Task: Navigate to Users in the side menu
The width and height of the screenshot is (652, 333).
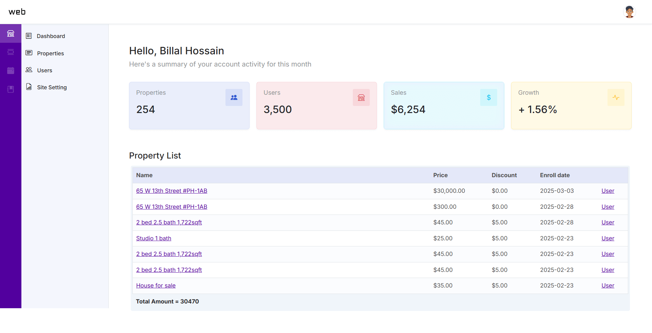Action: pos(44,70)
